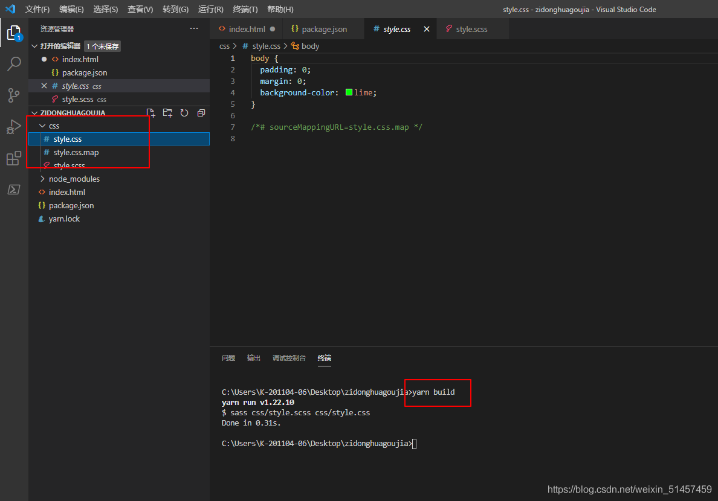Open the explorer more-actions ellipsis
Image resolution: width=718 pixels, height=501 pixels.
click(x=194, y=28)
